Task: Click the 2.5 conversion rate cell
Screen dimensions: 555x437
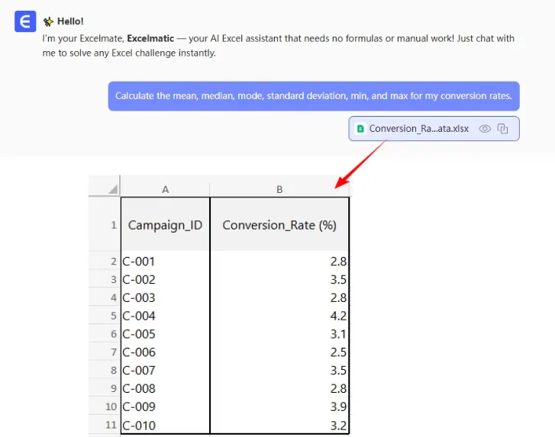Action: 279,352
